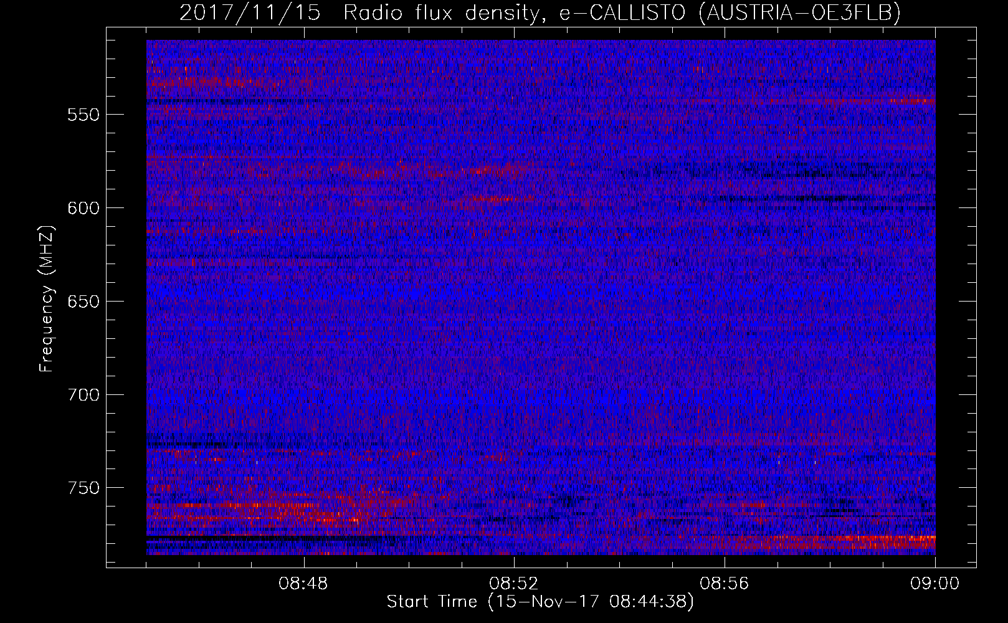Click the 'Frequency (MHZ)' axis title
Viewport: 1008px width, 623px height.
click(47, 298)
